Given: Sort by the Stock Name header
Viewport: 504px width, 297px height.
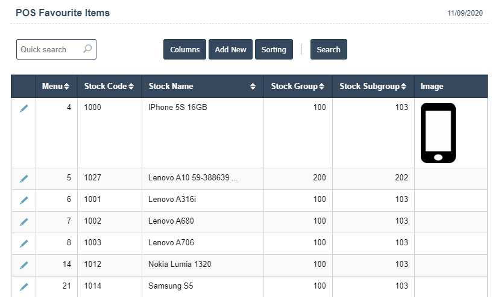Looking at the screenshot, I should pyautogui.click(x=202, y=87).
